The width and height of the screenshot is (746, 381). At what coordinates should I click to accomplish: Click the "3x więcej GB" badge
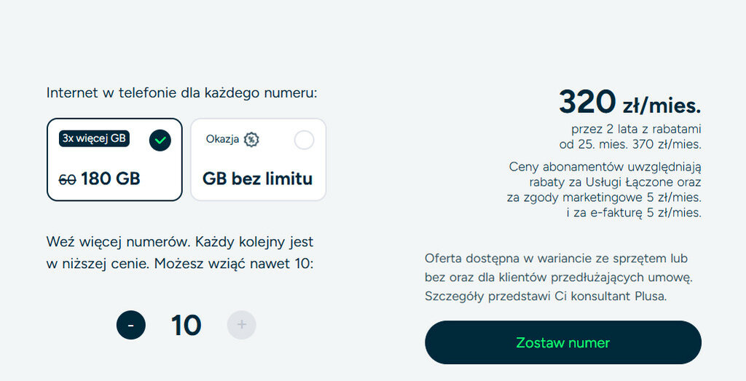point(94,138)
